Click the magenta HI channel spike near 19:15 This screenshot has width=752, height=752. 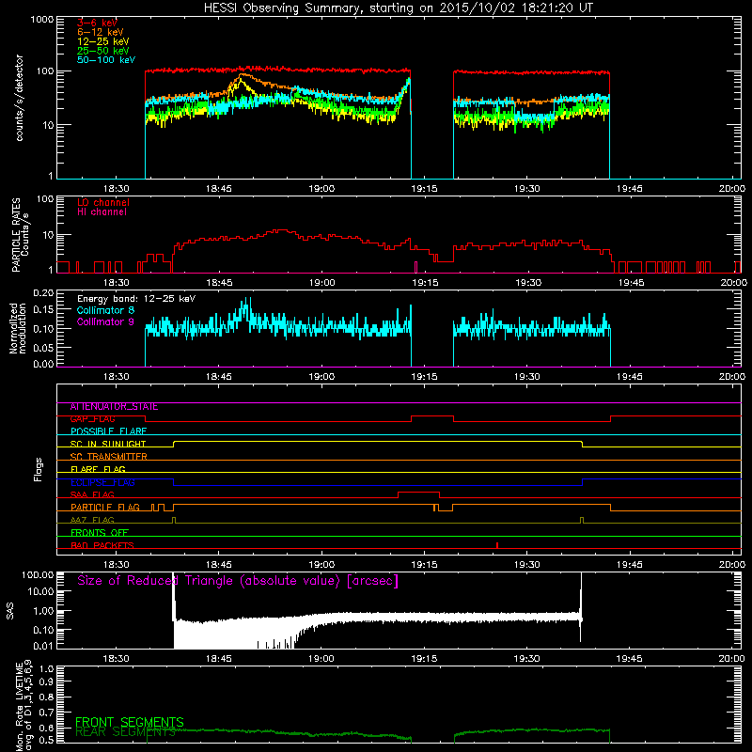pyautogui.click(x=415, y=267)
